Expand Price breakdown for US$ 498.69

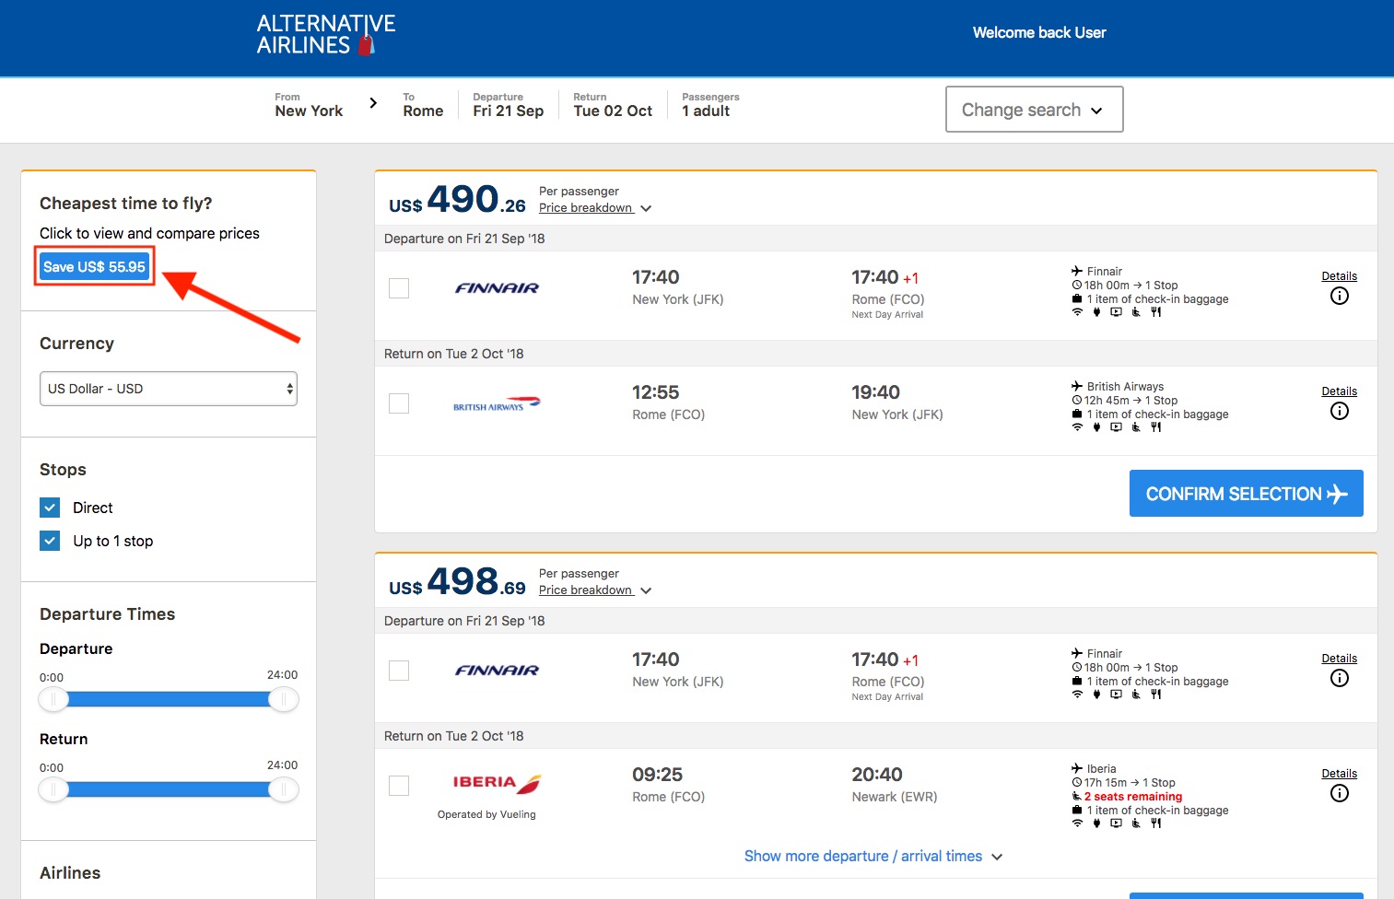pyautogui.click(x=595, y=590)
